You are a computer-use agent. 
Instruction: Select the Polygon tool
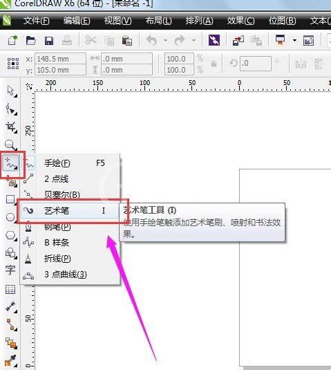11,236
